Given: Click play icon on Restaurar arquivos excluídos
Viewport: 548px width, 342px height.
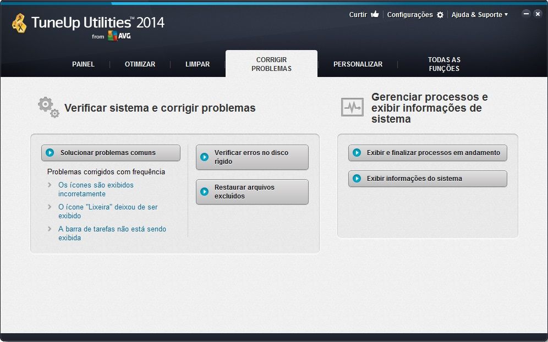Looking at the screenshot, I should pyautogui.click(x=205, y=192).
